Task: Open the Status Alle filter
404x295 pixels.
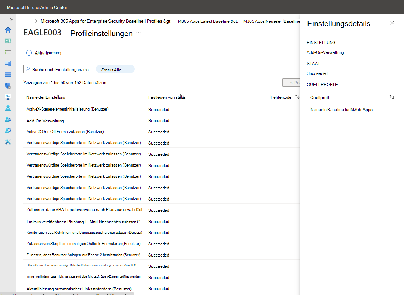Action: pyautogui.click(x=115, y=69)
